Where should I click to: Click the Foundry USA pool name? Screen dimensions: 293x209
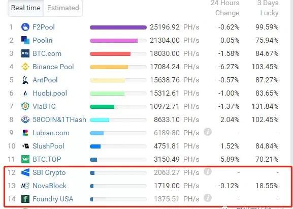click(x=53, y=199)
